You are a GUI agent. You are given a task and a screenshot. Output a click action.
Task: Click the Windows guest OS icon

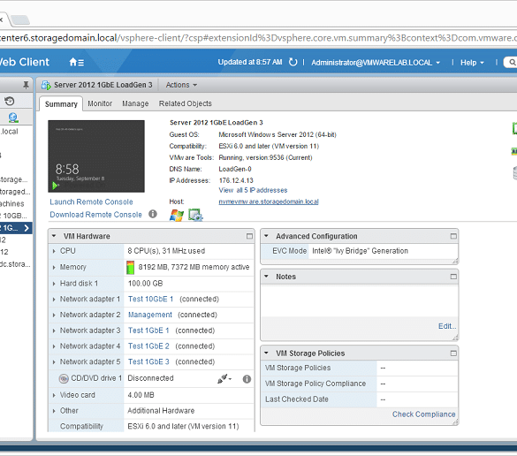coord(177,215)
